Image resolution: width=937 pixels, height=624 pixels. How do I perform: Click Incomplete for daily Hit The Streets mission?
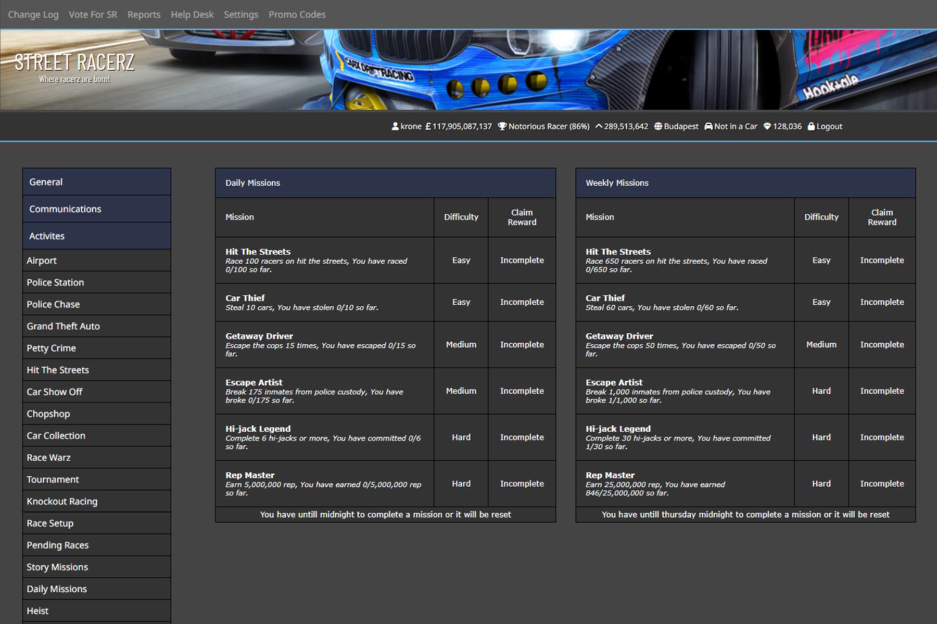click(x=522, y=260)
